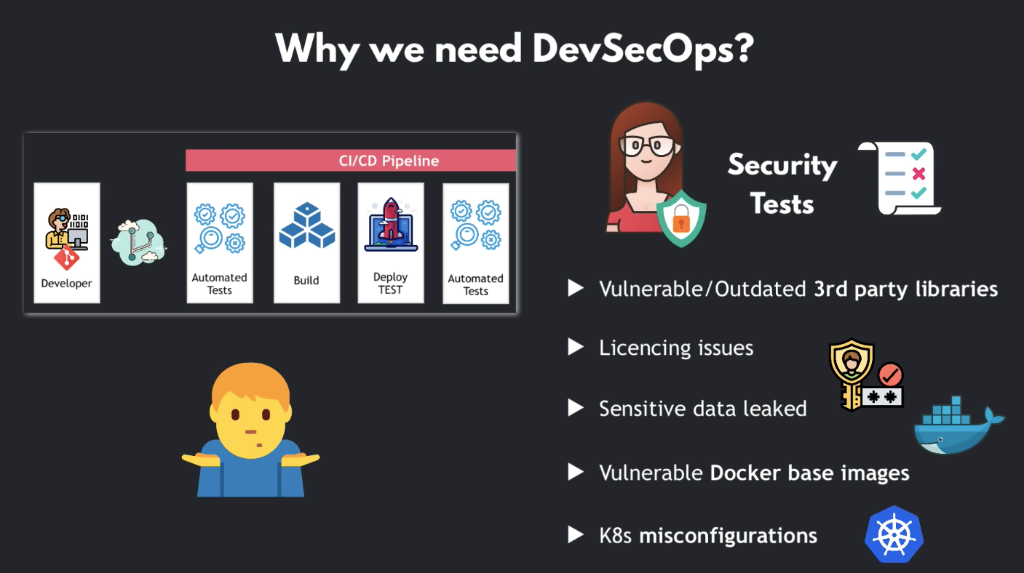The height and width of the screenshot is (573, 1024).
Task: Select the rocket icon above Deploy TEST
Action: (x=391, y=223)
